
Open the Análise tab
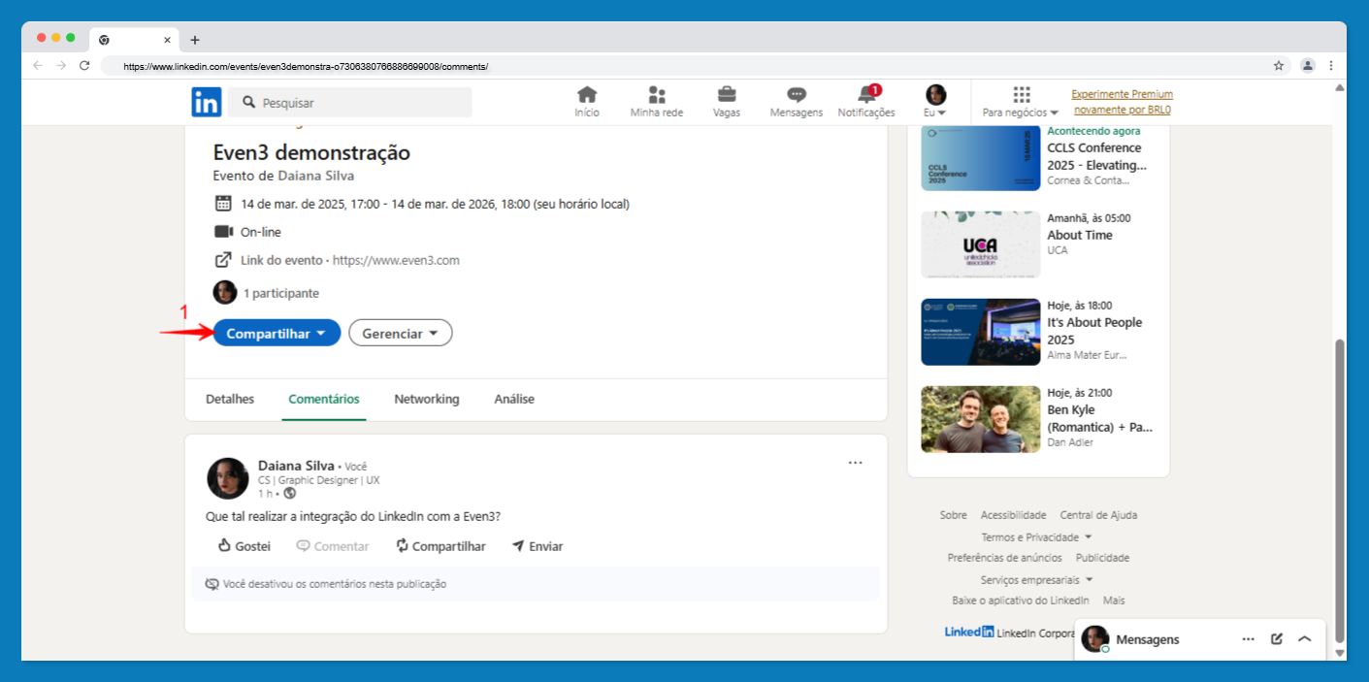pos(514,399)
